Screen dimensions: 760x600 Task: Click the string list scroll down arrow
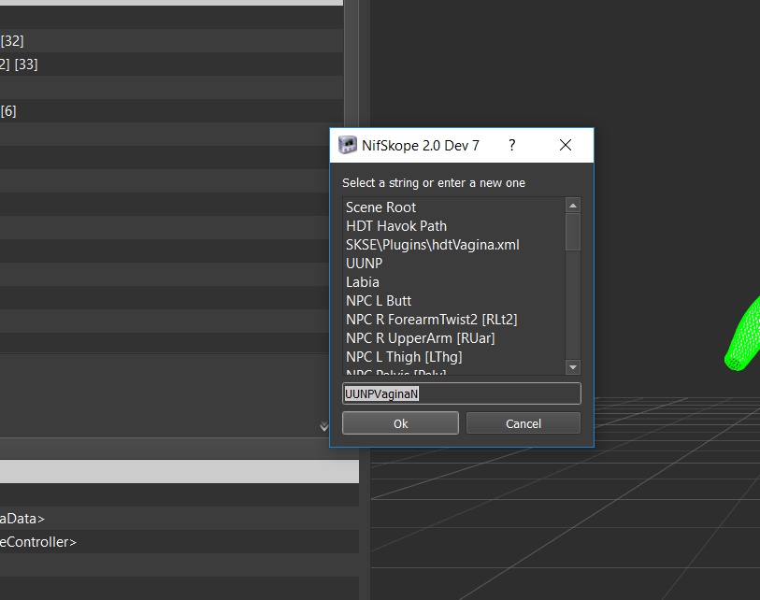coord(573,367)
